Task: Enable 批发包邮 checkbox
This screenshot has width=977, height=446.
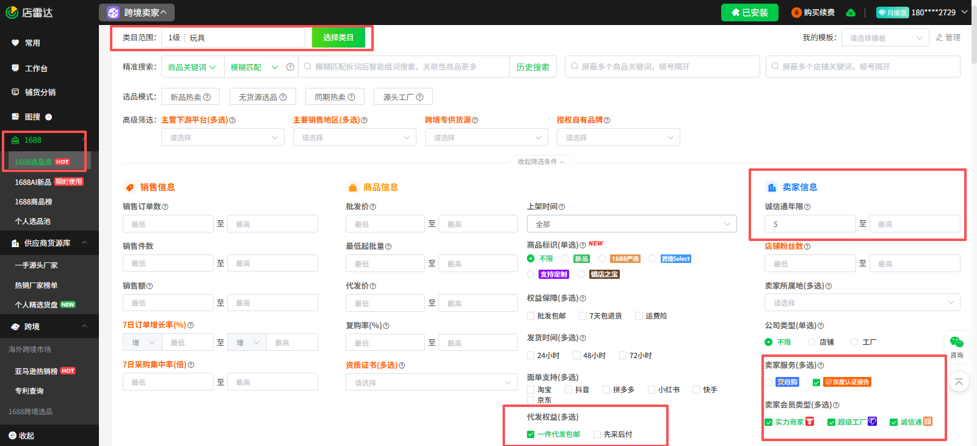Action: [x=531, y=316]
